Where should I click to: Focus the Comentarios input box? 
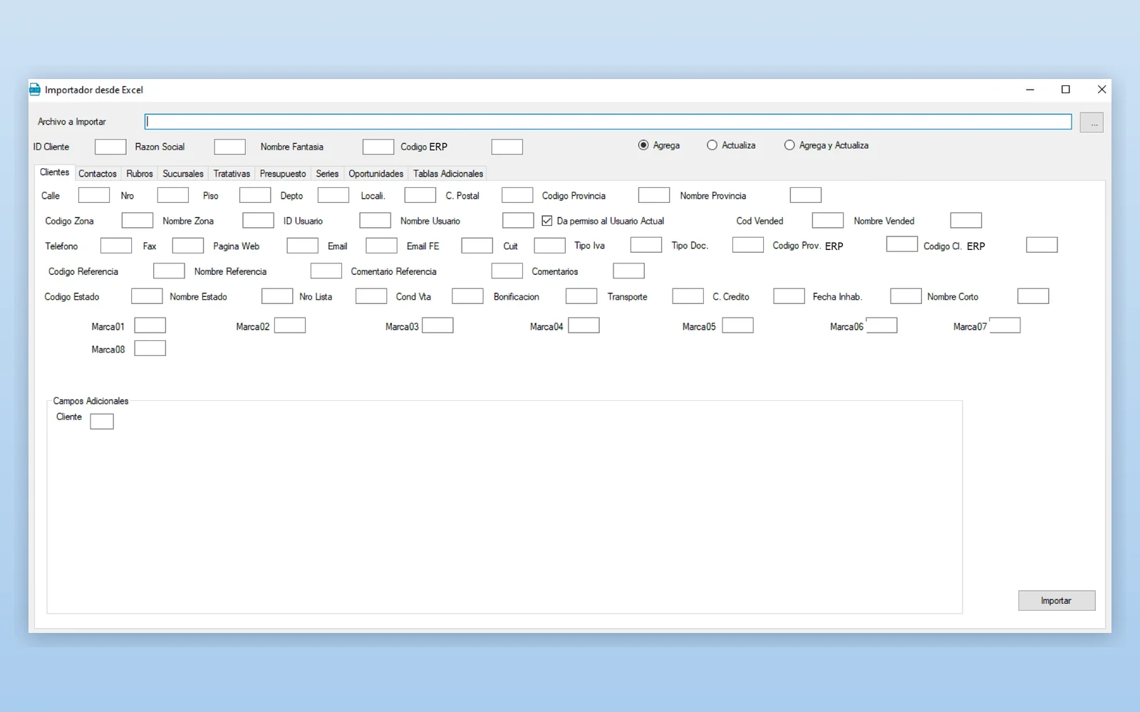coord(628,271)
